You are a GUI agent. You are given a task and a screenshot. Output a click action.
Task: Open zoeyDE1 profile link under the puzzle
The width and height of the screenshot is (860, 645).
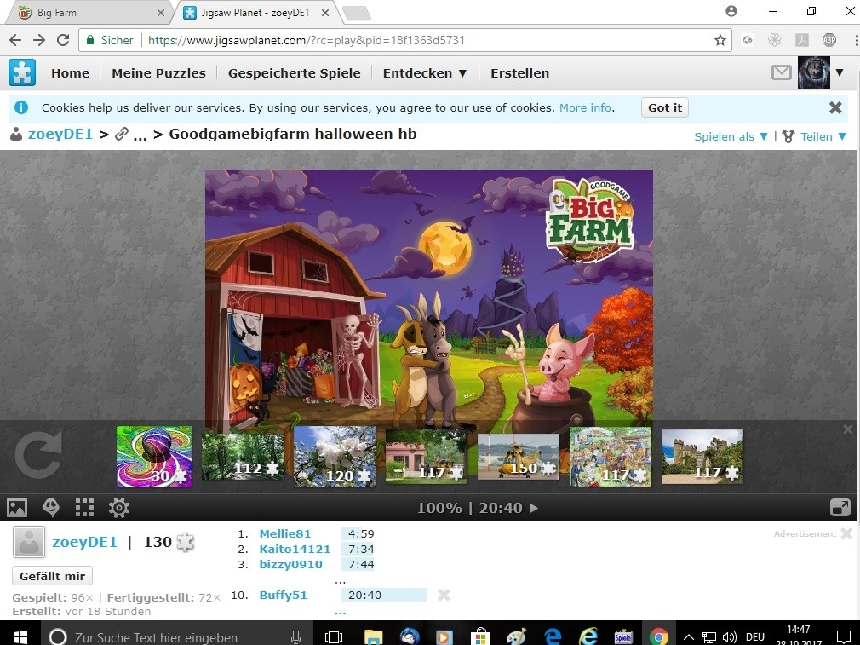pyautogui.click(x=84, y=543)
